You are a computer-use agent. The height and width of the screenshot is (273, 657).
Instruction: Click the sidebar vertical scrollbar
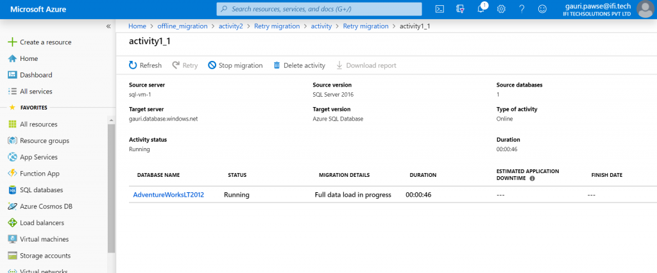click(x=111, y=188)
